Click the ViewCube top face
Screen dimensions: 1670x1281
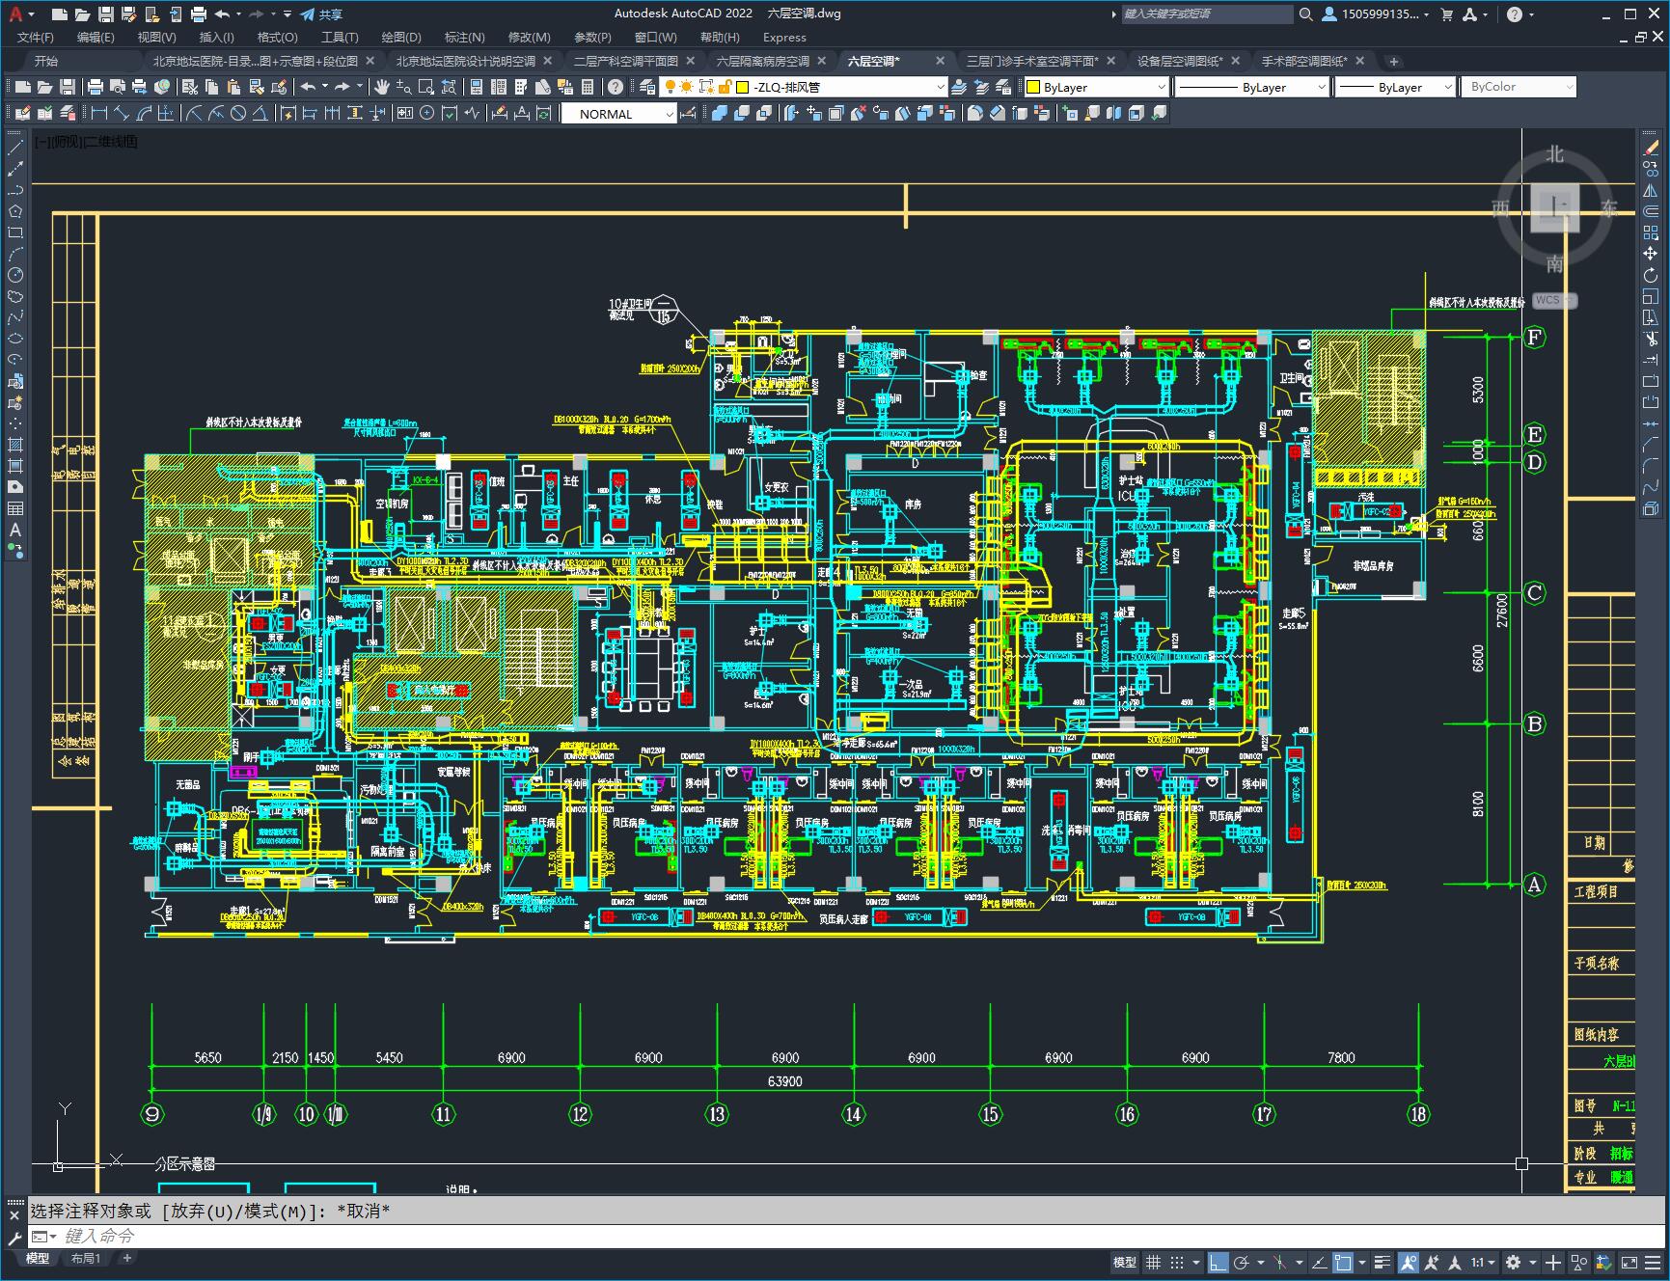(1554, 206)
